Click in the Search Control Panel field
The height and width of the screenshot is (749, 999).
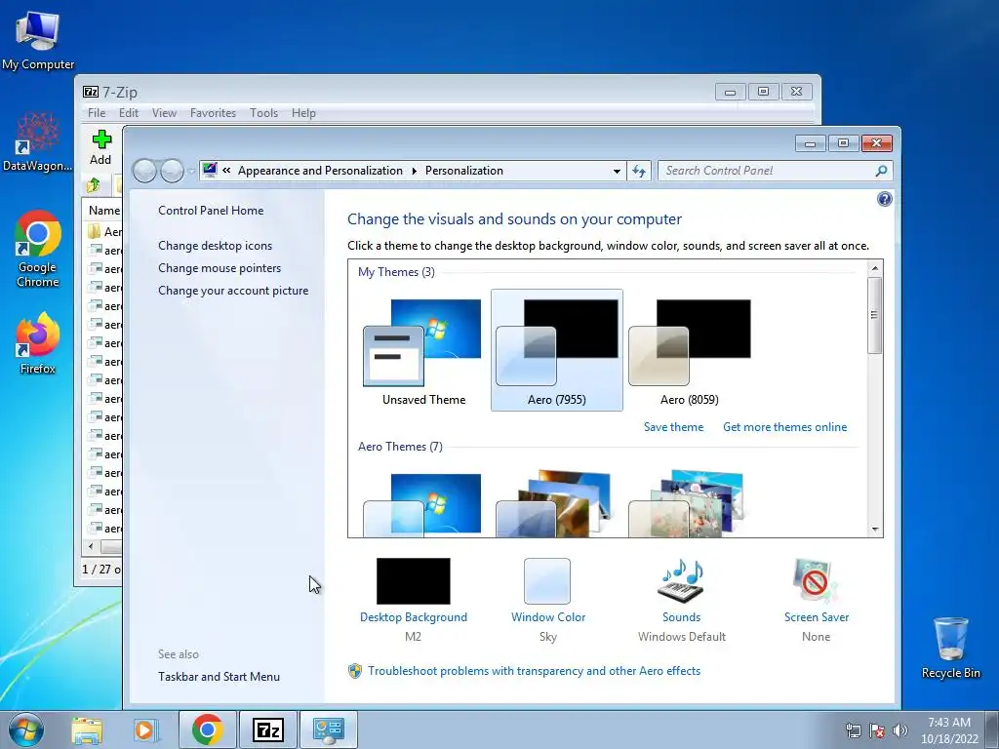point(765,171)
